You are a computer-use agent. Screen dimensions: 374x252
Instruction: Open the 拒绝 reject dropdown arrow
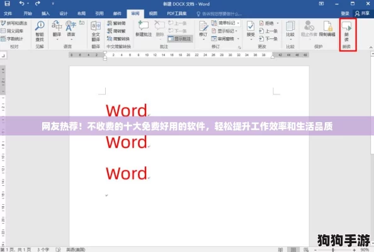278,23
